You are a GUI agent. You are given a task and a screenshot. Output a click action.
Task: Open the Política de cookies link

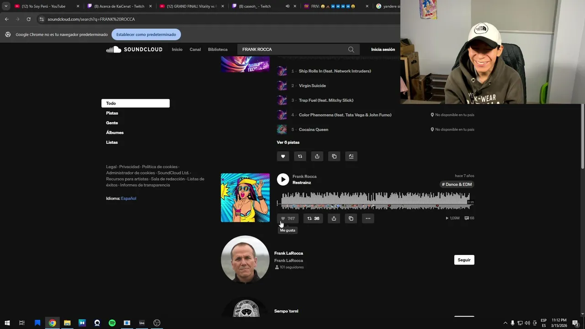160,167
